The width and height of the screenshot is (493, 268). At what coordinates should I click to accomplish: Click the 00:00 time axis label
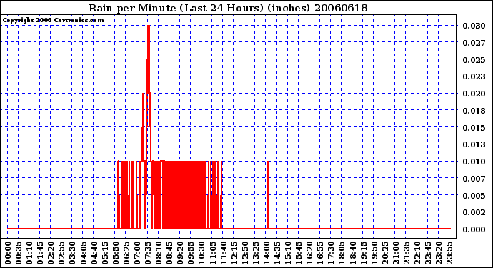tap(8, 253)
